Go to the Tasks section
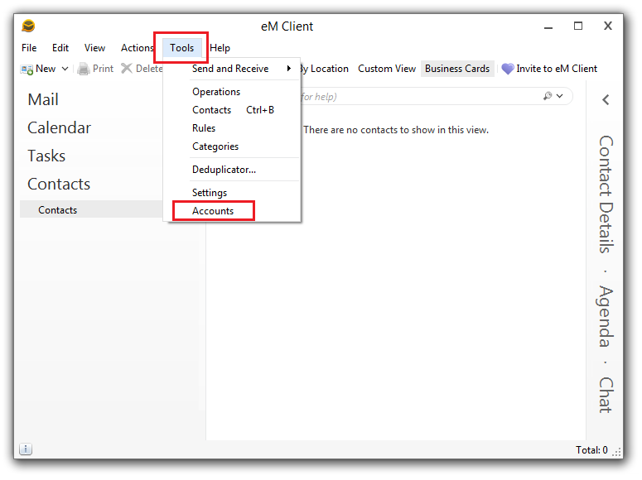 46,156
